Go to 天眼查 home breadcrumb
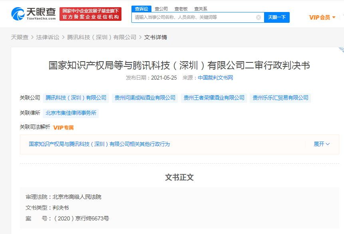Image resolution: width=344 pixels, height=234 pixels. [20, 37]
